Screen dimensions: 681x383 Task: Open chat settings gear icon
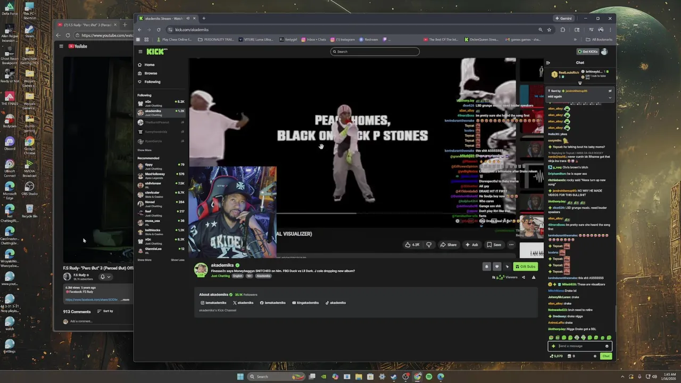(595, 356)
